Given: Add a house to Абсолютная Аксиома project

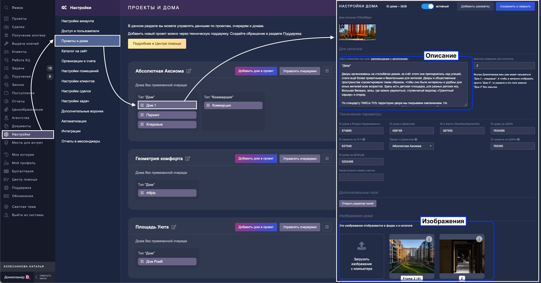Looking at the screenshot, I should tap(256, 71).
